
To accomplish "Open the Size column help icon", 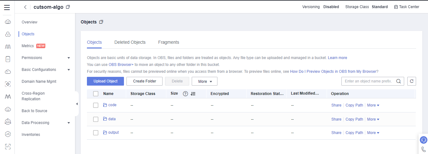I will coord(185,94).
